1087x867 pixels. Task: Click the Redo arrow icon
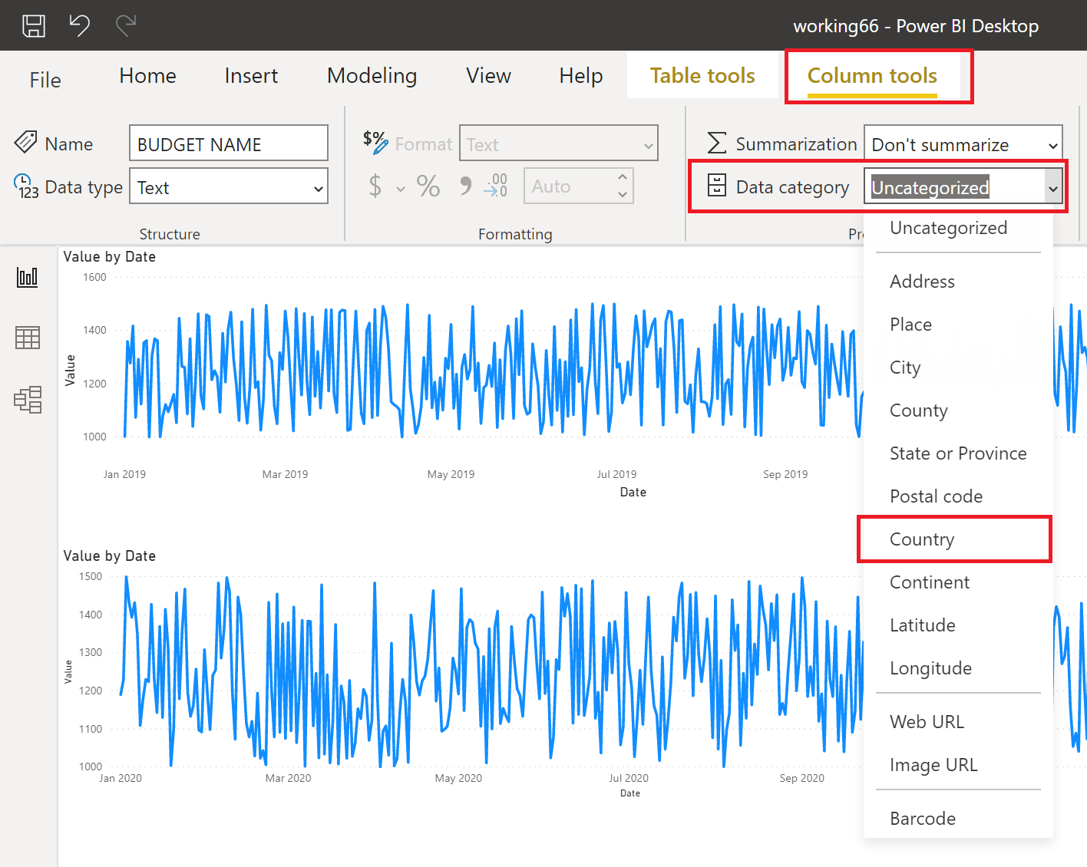pos(126,25)
